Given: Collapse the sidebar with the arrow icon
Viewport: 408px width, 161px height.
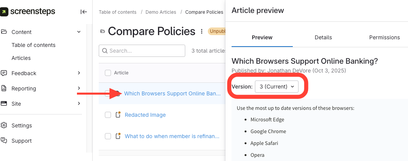Looking at the screenshot, I should 83,12.
